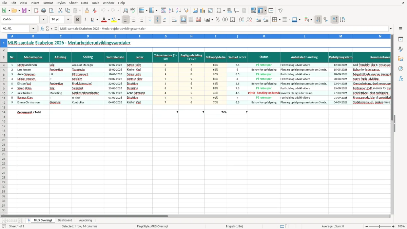Viewport: 407px width, 229px height.
Task: Open the sidebar Navigator compass icon
Action: point(401,69)
